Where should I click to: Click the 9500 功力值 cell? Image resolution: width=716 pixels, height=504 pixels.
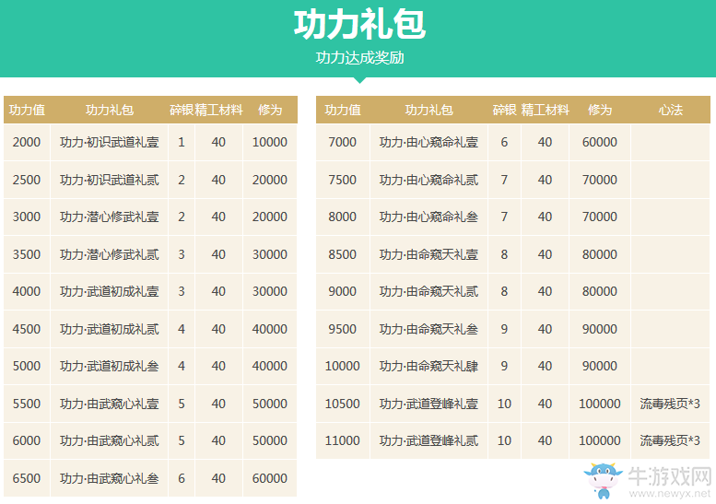[x=343, y=329]
